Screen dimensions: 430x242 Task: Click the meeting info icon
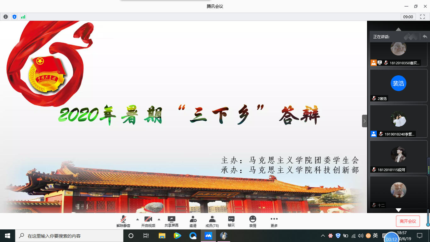pos(5,17)
